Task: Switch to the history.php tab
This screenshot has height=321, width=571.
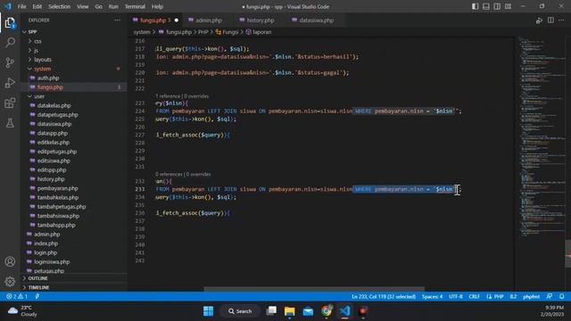Action: click(261, 21)
